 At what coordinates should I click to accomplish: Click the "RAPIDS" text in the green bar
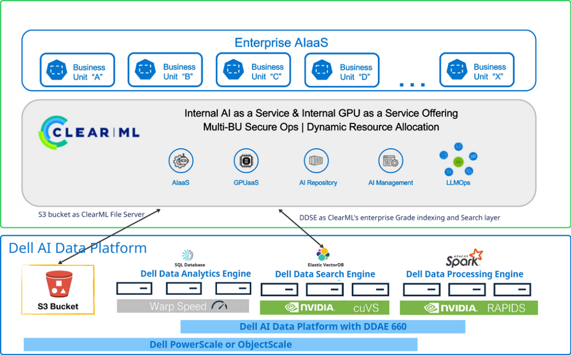[x=506, y=308]
